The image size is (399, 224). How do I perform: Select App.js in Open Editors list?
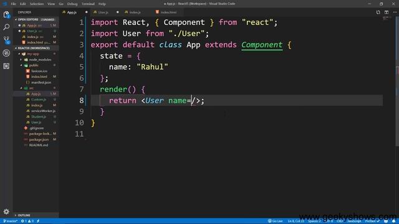tap(36, 26)
